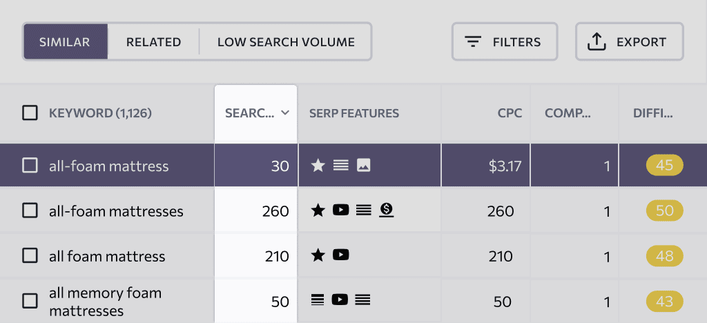The image size is (707, 323).
Task: Select the all memory foam mattresses checkbox
Action: coord(30,301)
